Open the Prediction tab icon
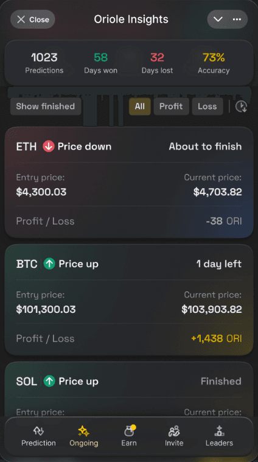 [38, 431]
